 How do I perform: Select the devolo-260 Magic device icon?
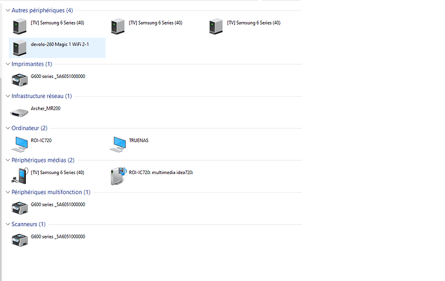coord(19,48)
